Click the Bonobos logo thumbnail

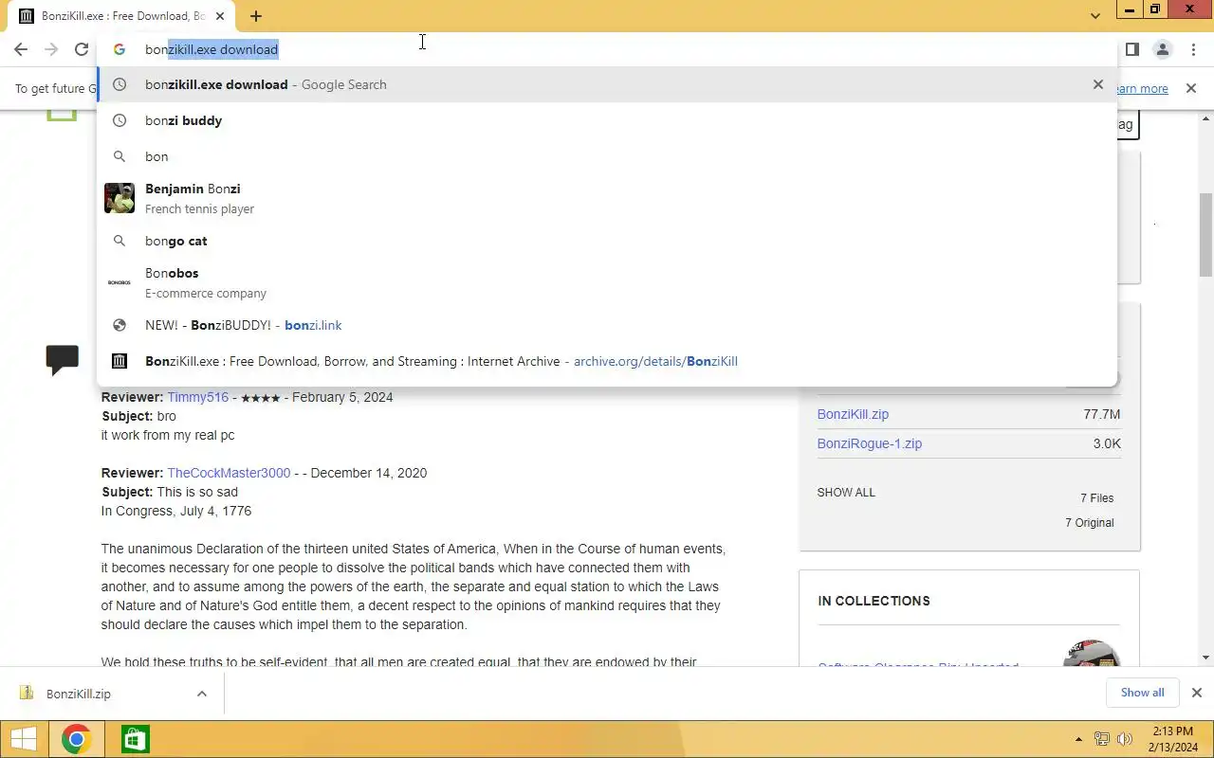[x=120, y=282]
